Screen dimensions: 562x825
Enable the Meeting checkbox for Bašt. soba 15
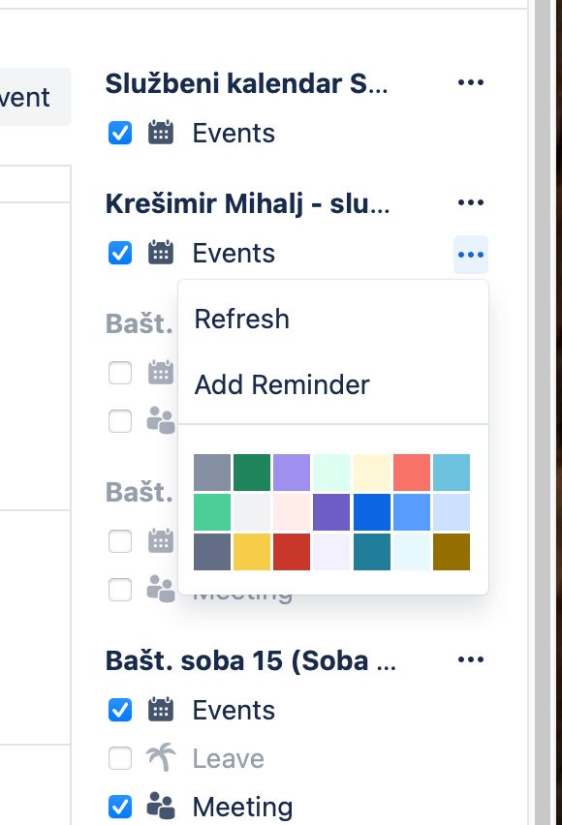pos(119,807)
